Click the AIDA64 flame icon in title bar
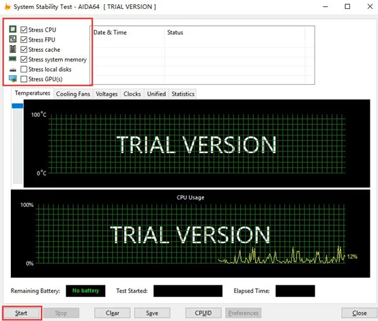The width and height of the screenshot is (378, 321). tap(8, 7)
